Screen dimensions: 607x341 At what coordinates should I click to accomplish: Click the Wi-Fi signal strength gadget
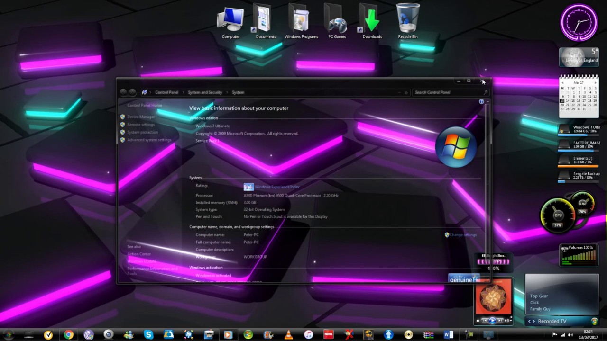point(493,262)
